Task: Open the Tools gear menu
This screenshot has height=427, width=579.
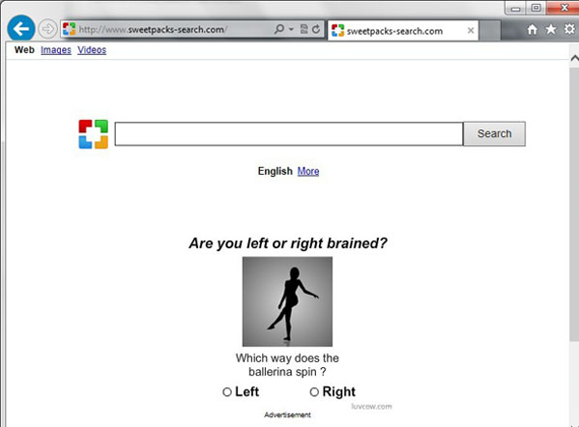Action: (x=569, y=29)
